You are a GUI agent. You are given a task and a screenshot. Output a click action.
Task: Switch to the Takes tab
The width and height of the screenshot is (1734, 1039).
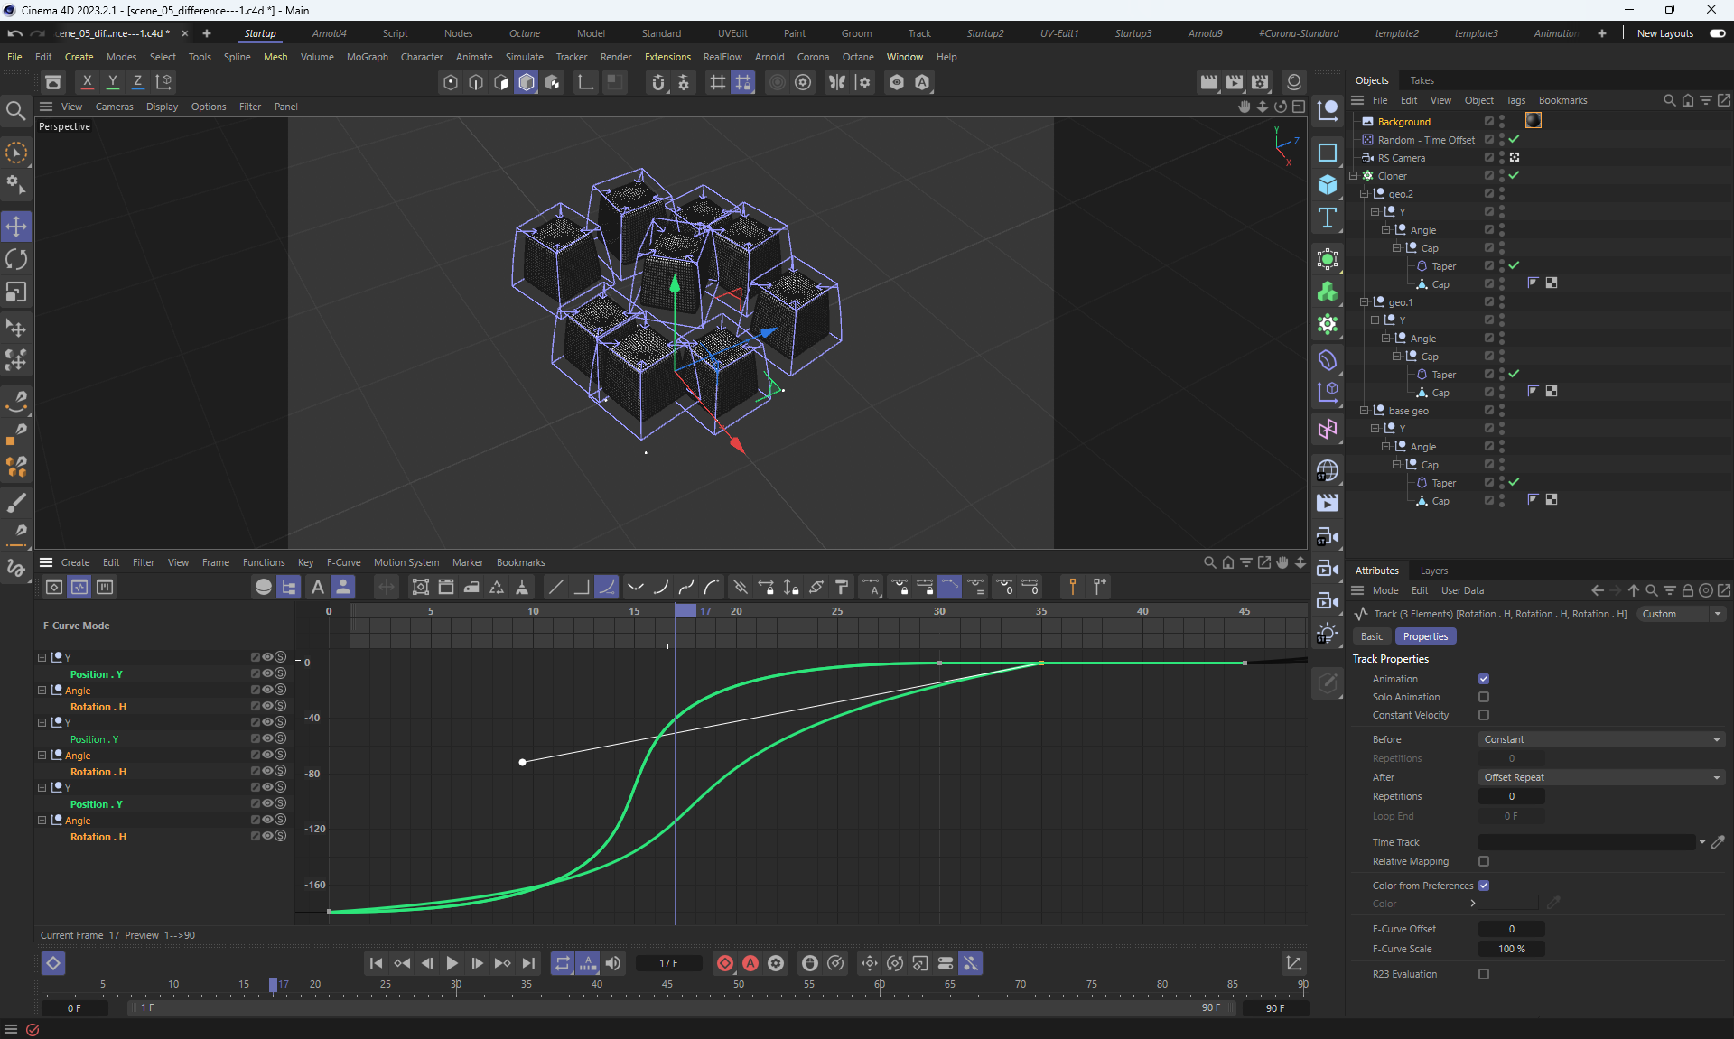click(x=1422, y=80)
